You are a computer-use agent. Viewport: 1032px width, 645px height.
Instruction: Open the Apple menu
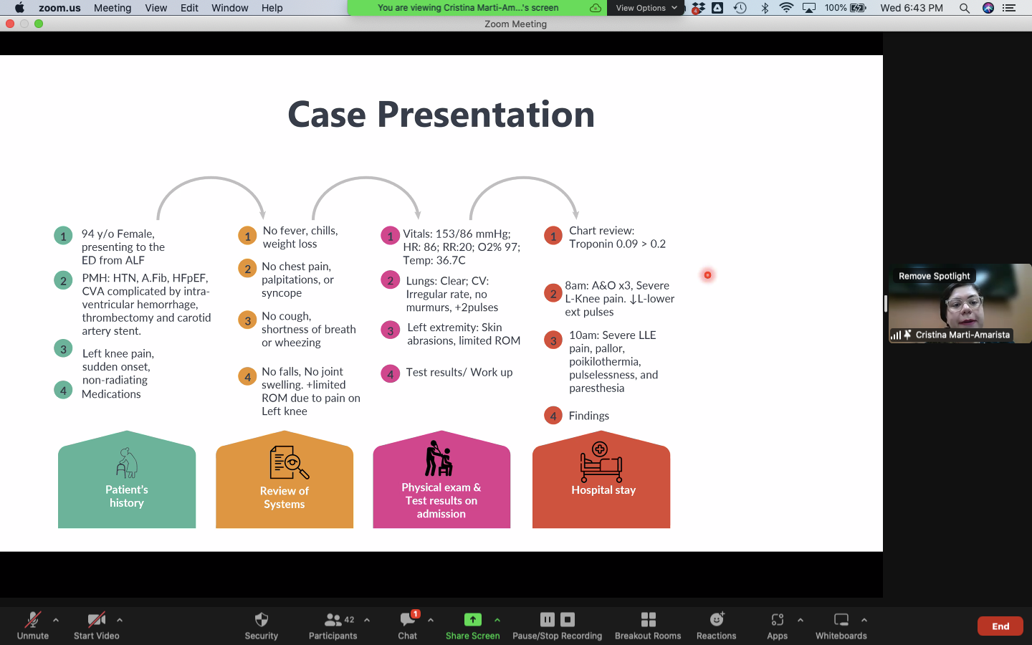(19, 8)
